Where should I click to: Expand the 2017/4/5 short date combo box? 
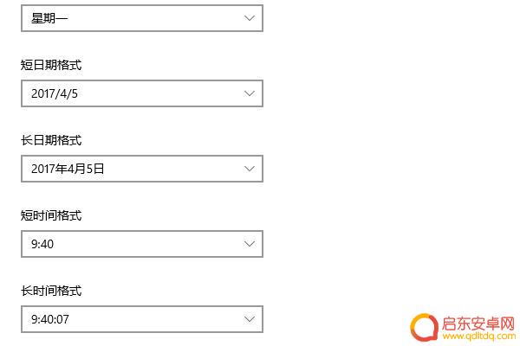point(142,93)
